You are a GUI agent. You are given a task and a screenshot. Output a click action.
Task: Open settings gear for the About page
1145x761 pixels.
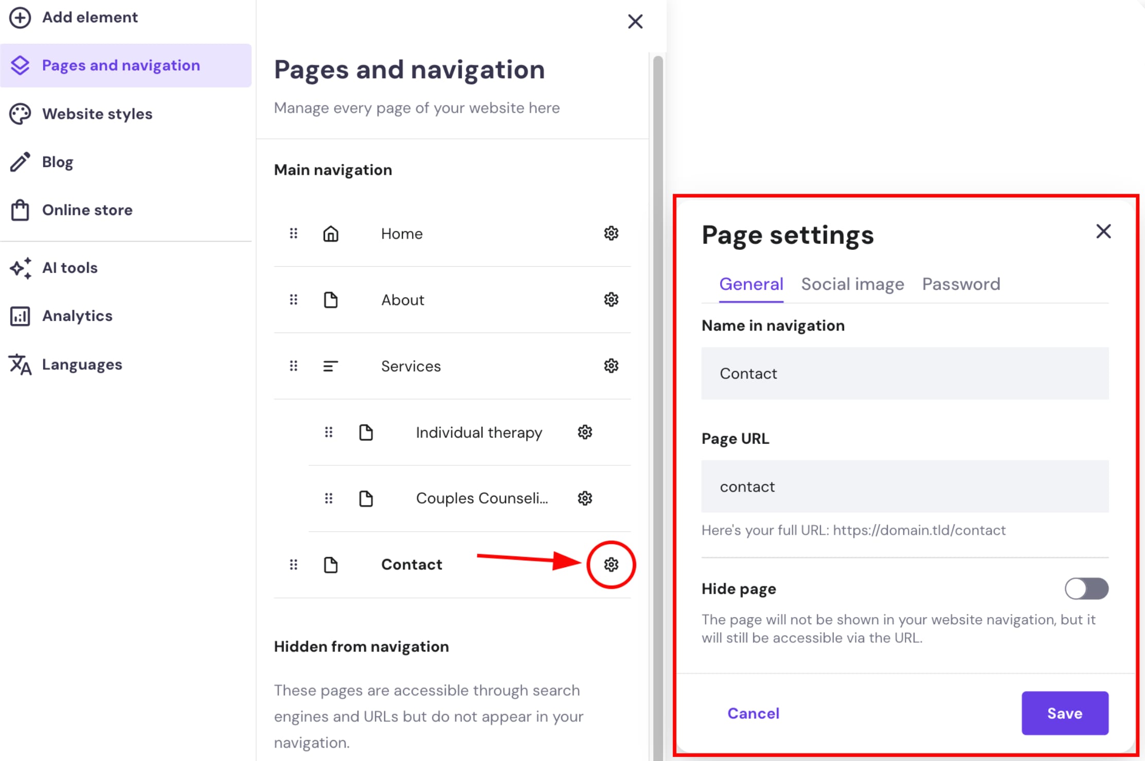tap(611, 300)
